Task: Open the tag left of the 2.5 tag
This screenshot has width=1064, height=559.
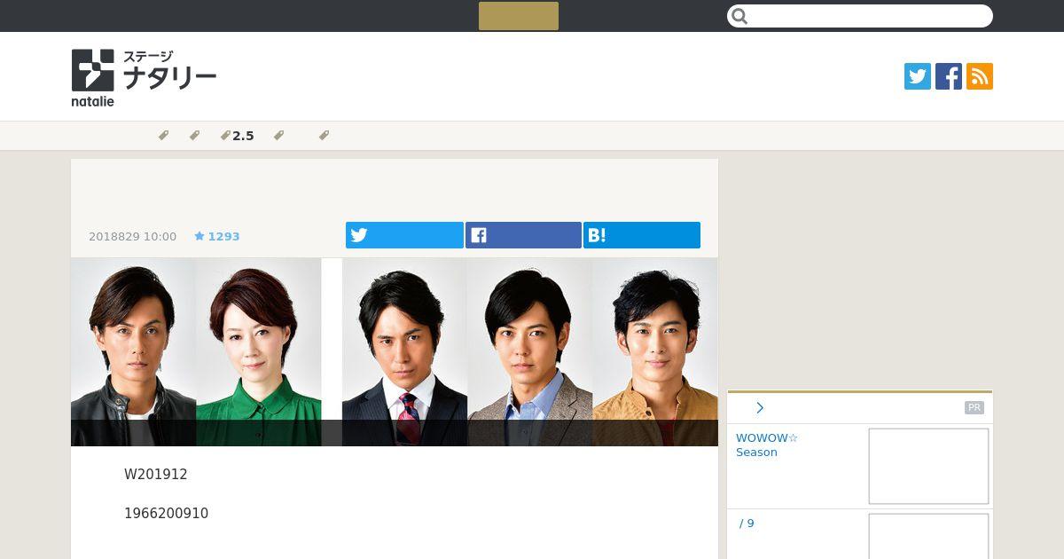Action: 194,136
